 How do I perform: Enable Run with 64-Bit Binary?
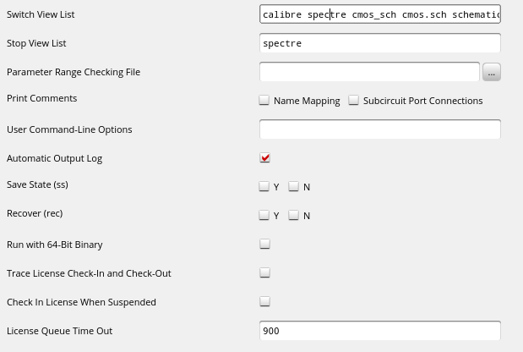tap(265, 245)
